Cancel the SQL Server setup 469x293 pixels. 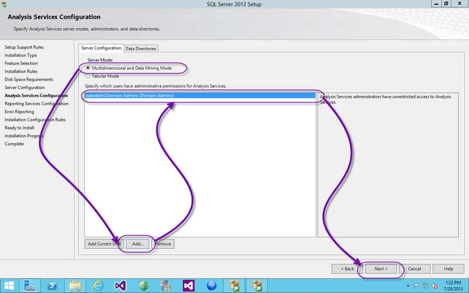(414, 269)
